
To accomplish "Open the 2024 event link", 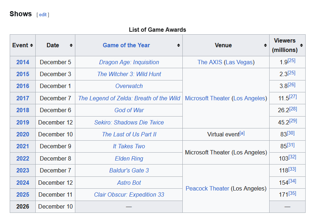I will (x=23, y=183).
